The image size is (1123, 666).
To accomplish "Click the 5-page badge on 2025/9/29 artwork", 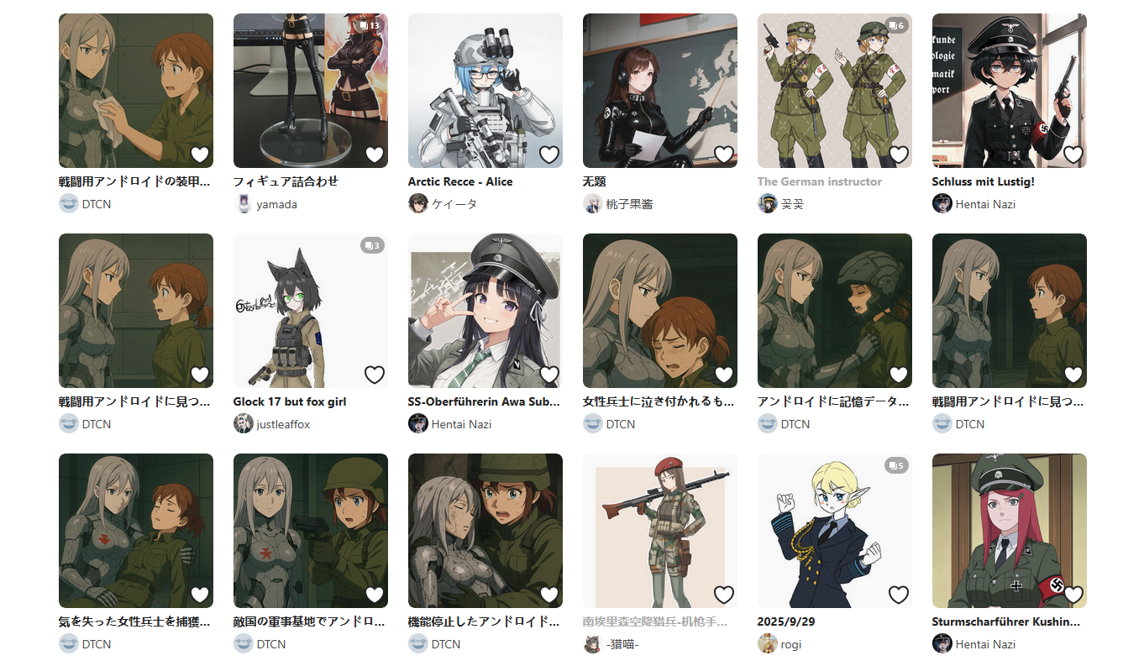I will point(896,466).
